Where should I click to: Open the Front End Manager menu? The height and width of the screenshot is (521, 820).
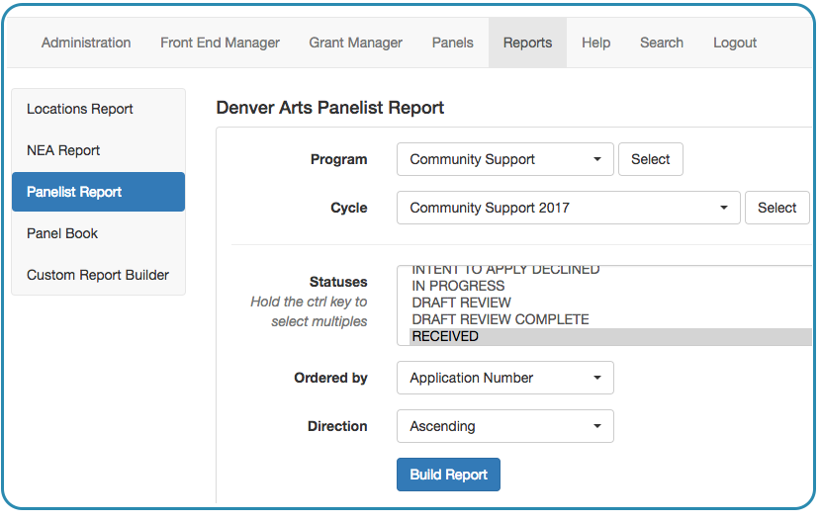(x=220, y=43)
